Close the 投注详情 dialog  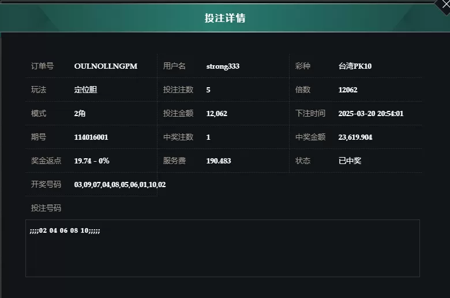[445, 5]
